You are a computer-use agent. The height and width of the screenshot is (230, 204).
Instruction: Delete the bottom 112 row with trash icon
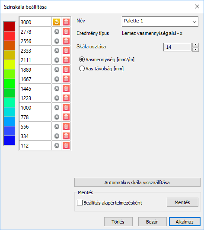point(66,145)
